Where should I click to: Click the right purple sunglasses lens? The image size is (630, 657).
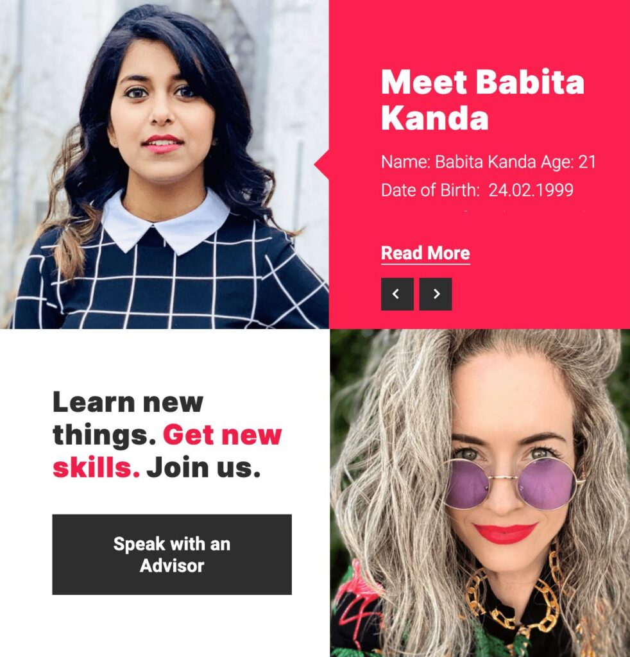tap(547, 483)
